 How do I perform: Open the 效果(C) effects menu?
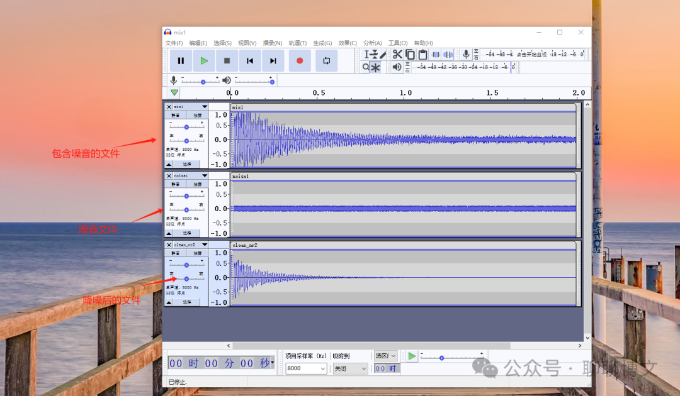(x=347, y=43)
